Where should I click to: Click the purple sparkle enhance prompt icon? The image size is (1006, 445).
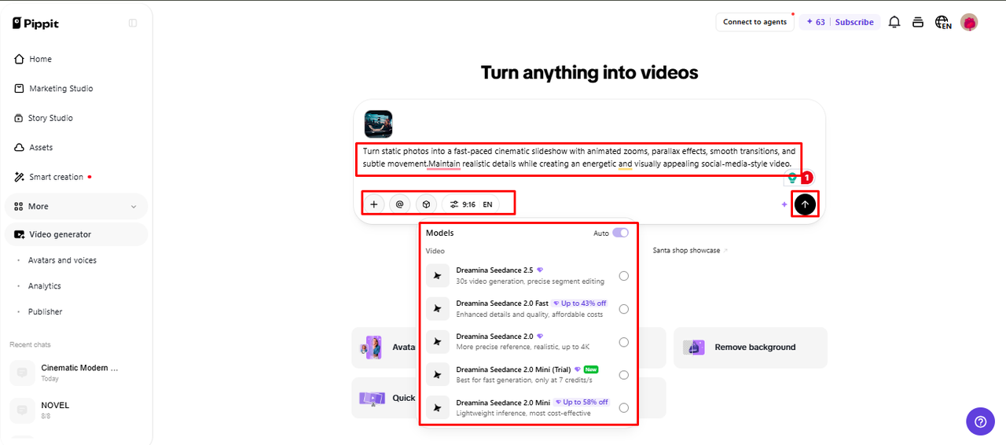[784, 204]
